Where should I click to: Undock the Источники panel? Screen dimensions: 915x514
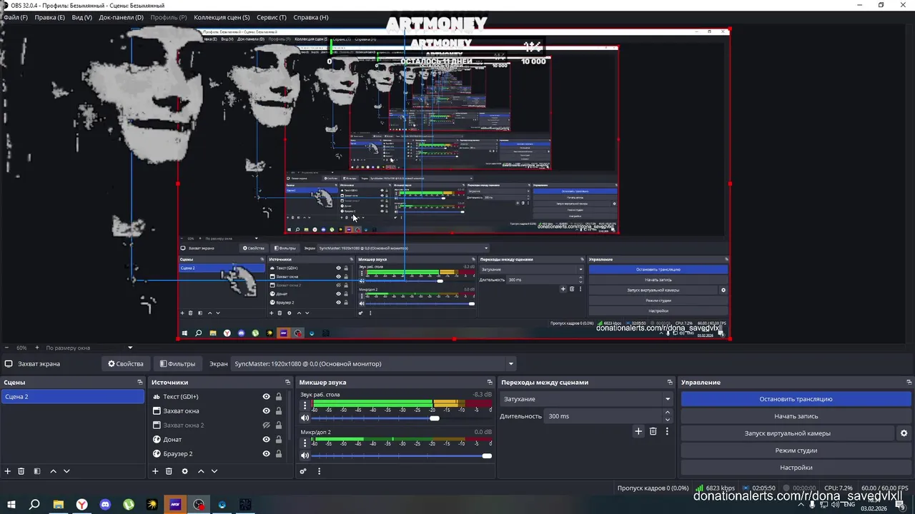(287, 383)
